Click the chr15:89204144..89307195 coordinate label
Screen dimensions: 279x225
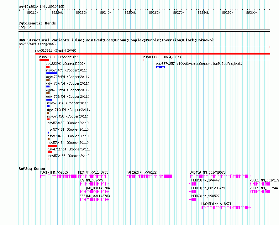(x=41, y=7)
